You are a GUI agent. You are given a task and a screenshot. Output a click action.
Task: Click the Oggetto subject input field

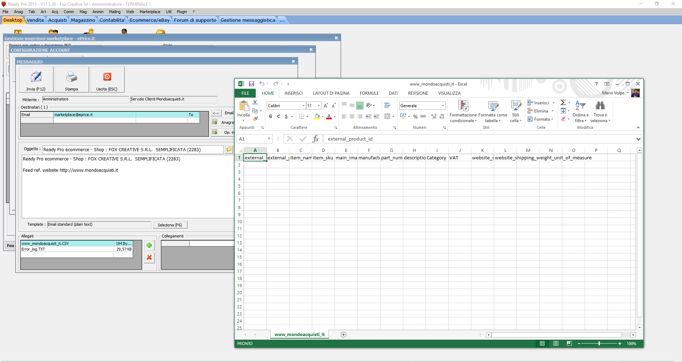point(133,149)
